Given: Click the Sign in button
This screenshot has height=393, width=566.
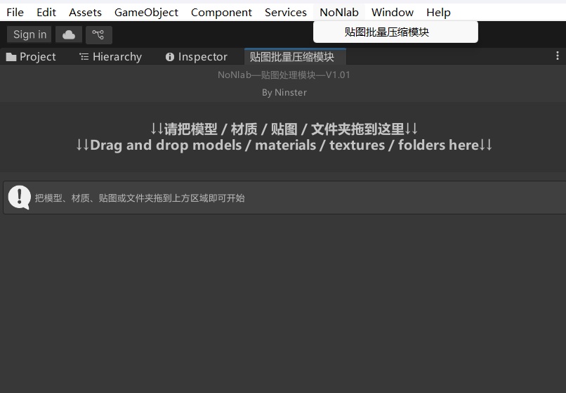Looking at the screenshot, I should pos(29,34).
